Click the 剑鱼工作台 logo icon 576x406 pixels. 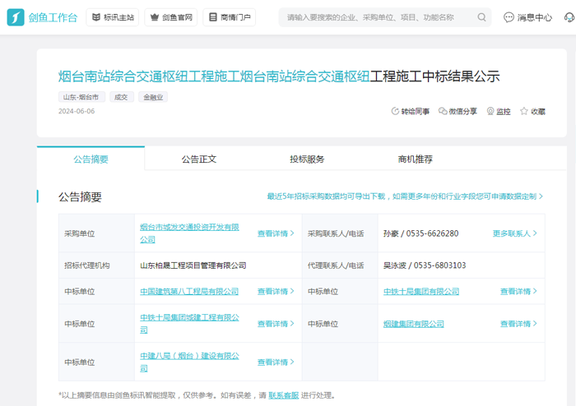point(16,17)
